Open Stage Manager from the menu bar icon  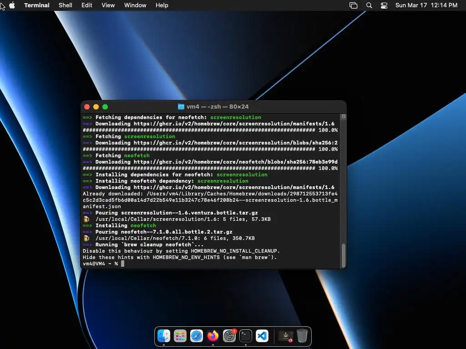(353, 5)
